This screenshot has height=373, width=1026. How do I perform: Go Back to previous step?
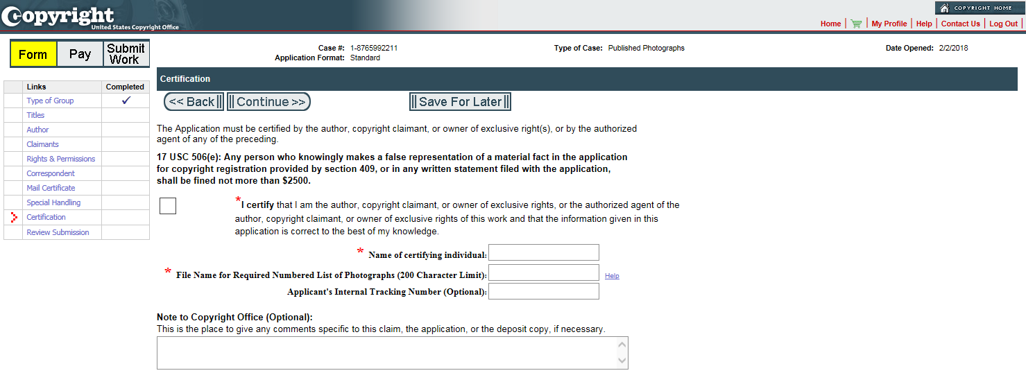point(194,102)
